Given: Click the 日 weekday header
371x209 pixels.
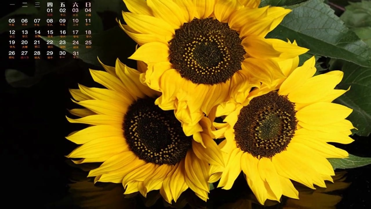Looking at the screenshot, I should 88,5.
